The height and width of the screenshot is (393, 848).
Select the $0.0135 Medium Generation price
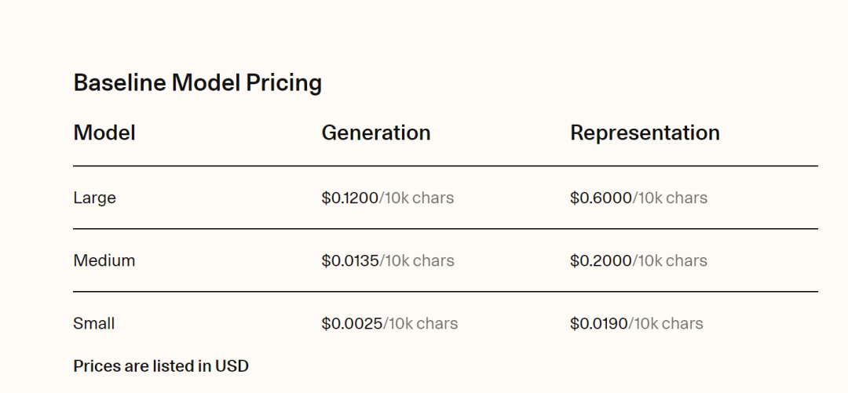(350, 260)
